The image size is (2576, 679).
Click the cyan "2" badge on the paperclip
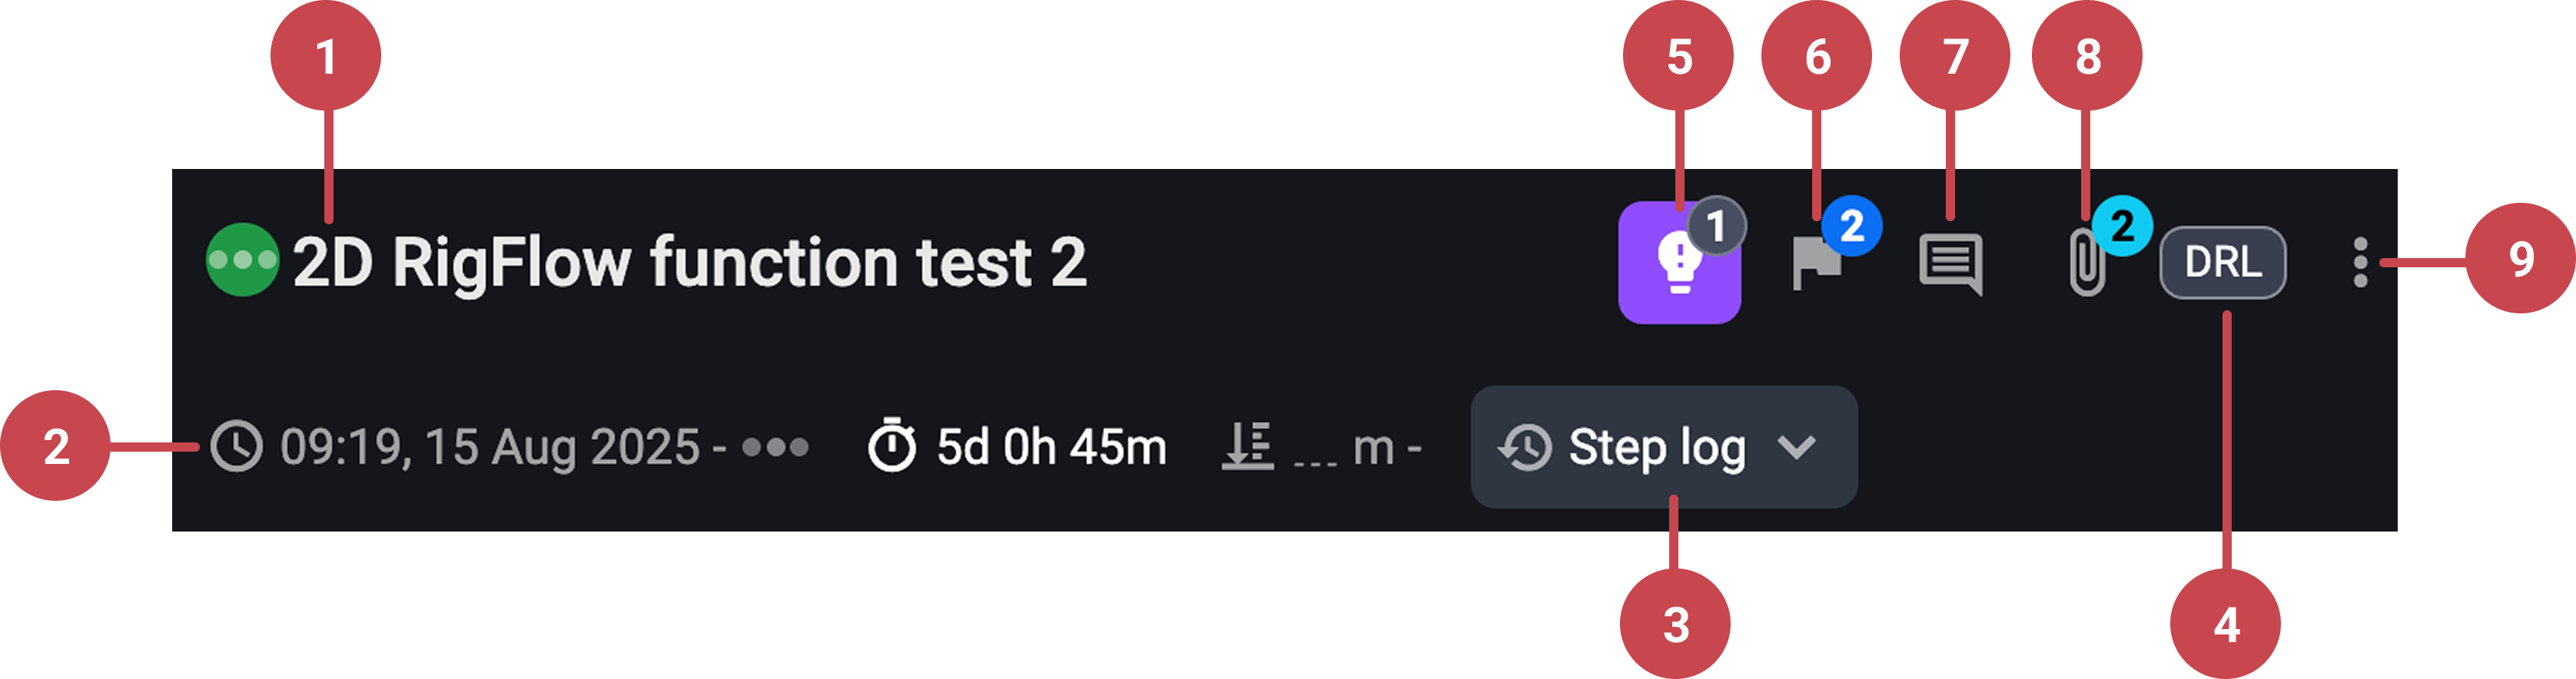pos(2122,226)
